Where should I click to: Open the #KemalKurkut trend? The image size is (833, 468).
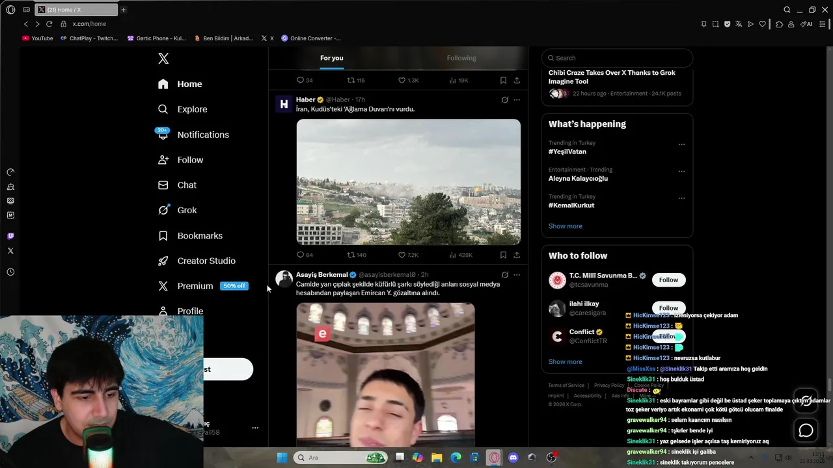tap(571, 205)
